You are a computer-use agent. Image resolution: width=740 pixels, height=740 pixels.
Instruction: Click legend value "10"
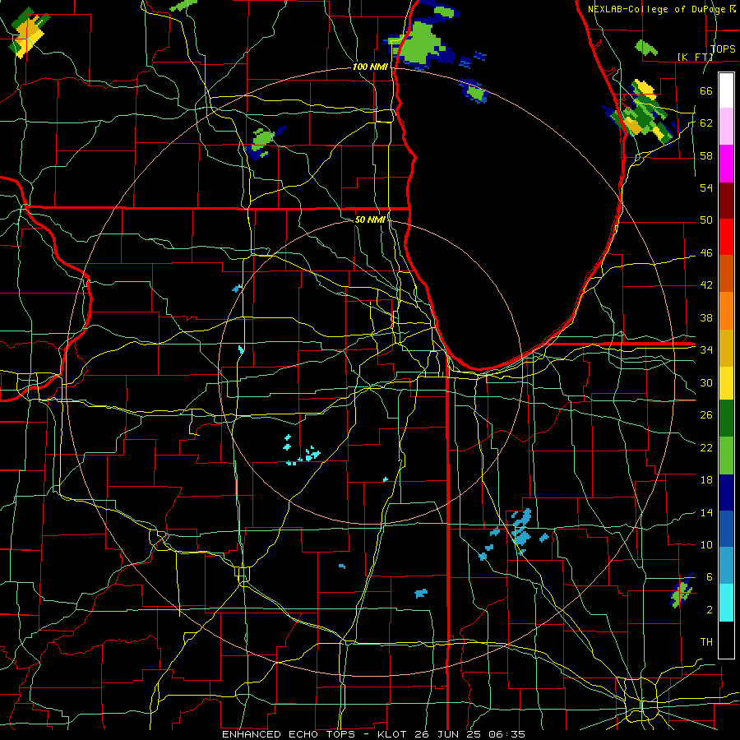706,544
